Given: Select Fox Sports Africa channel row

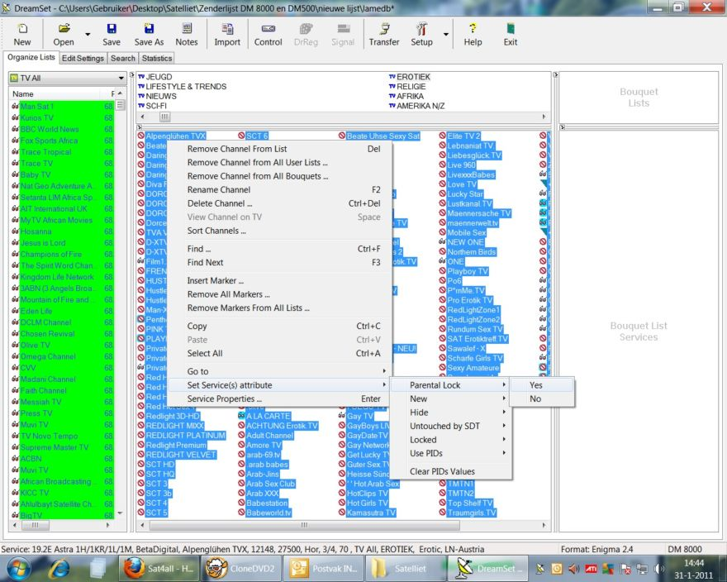Looking at the screenshot, I should [x=62, y=141].
